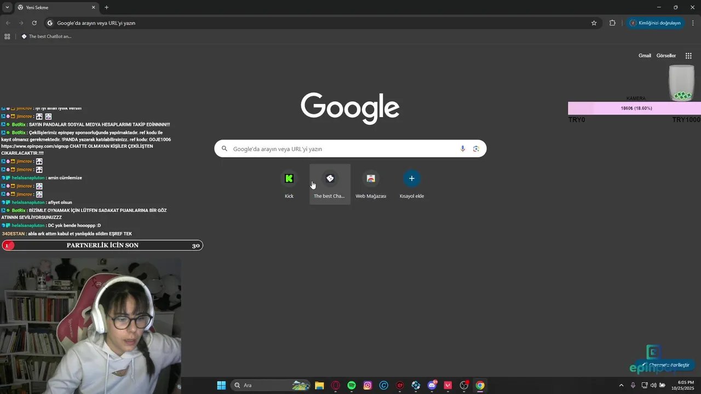Open Google Lens image search icon

(x=476, y=149)
